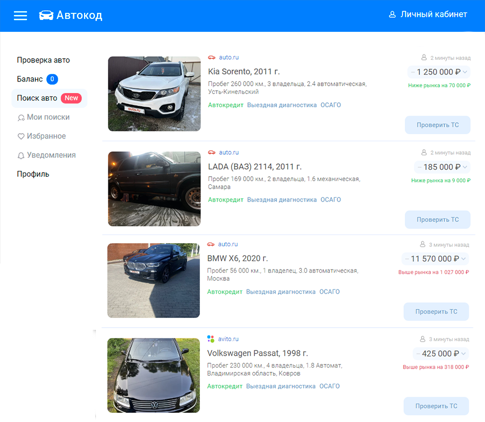Click the Автокод car logo
Screen dimensions: 485x422
coord(46,15)
